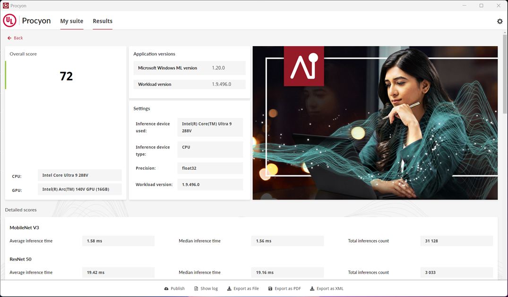Click ResNet 50 median inference time 19.16 ms
The image size is (508, 297).
pos(287,272)
